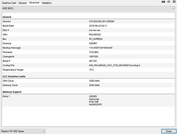This screenshot has height=134, width=177.
Task: Switch to the Graphics Card tab
Action: click(9, 3)
